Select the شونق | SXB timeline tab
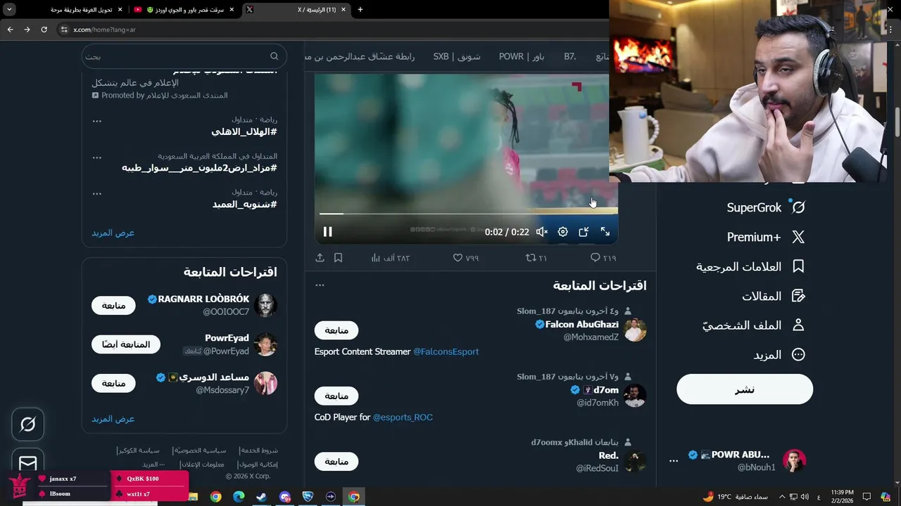 click(x=457, y=56)
